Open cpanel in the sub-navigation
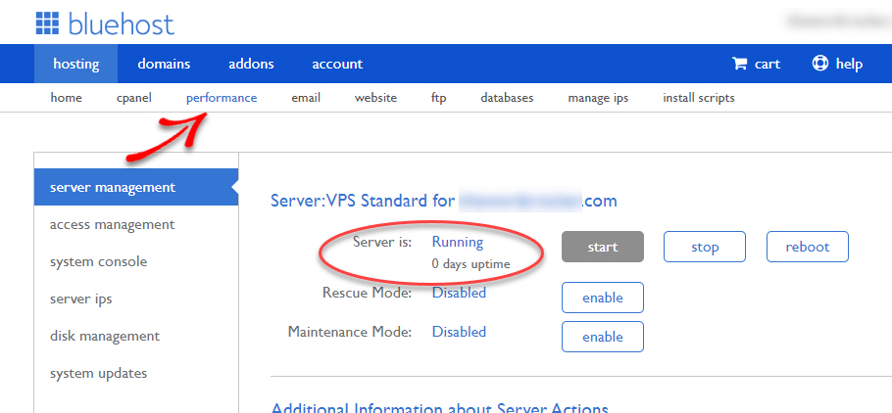The width and height of the screenshot is (892, 413). click(133, 98)
